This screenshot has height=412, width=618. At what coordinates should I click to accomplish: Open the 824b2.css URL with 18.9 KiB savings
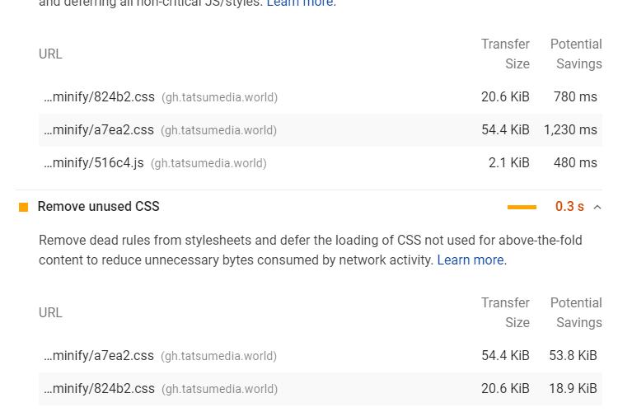point(99,389)
